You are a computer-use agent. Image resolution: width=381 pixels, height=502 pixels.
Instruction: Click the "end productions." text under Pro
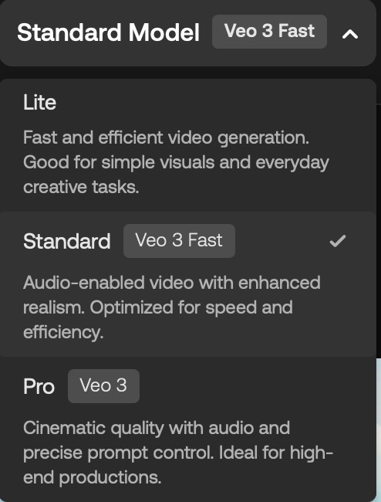click(x=92, y=477)
